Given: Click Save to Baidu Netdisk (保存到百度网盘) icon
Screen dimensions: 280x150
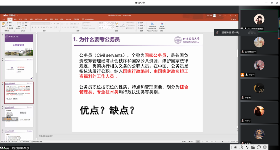Looking at the screenshot, I should (x=162, y=25).
